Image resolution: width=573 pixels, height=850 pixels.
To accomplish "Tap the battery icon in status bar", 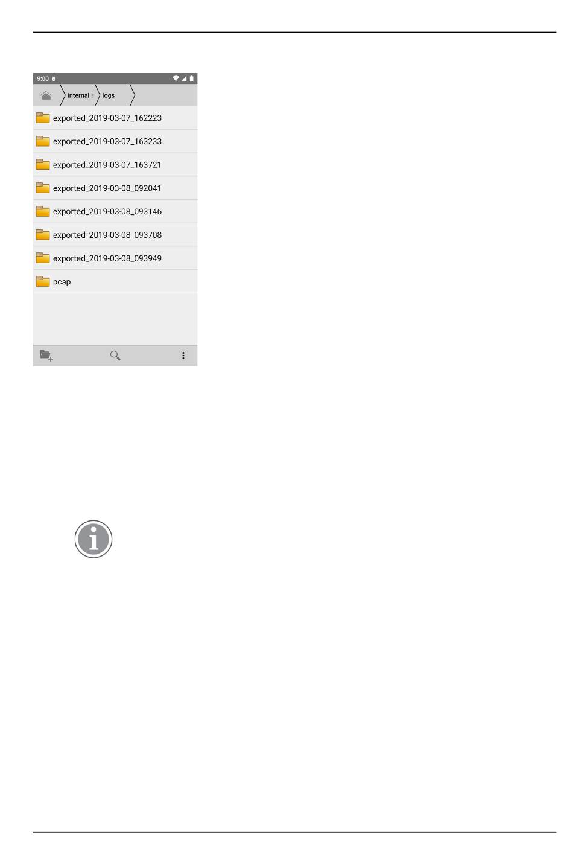I will click(x=192, y=78).
